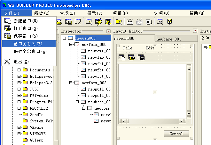Collapse the newwin000 tree node
Viewport: 211px width, 145px height.
coord(65,38)
